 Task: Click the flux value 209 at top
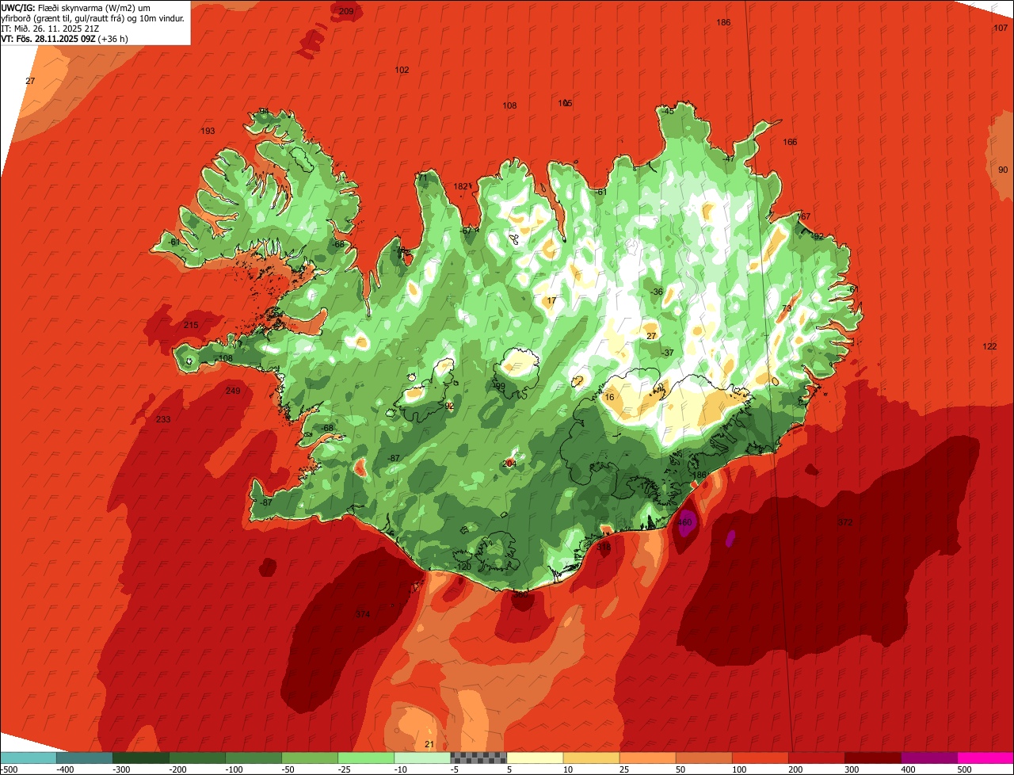(346, 11)
